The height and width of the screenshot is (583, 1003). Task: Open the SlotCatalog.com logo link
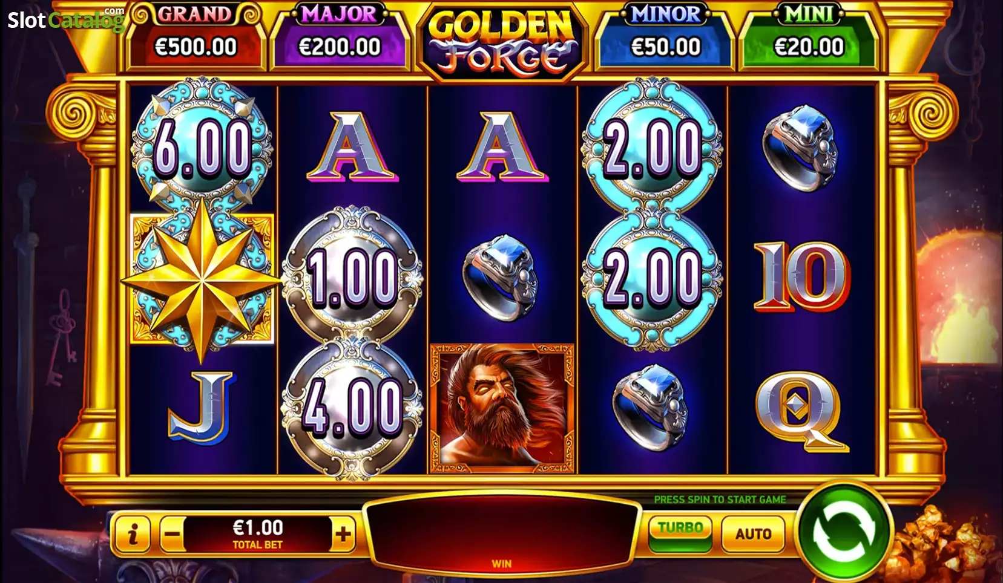66,19
